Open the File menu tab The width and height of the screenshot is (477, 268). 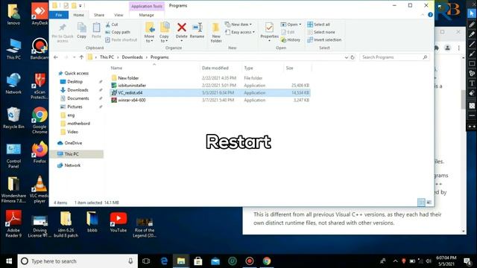(x=59, y=15)
